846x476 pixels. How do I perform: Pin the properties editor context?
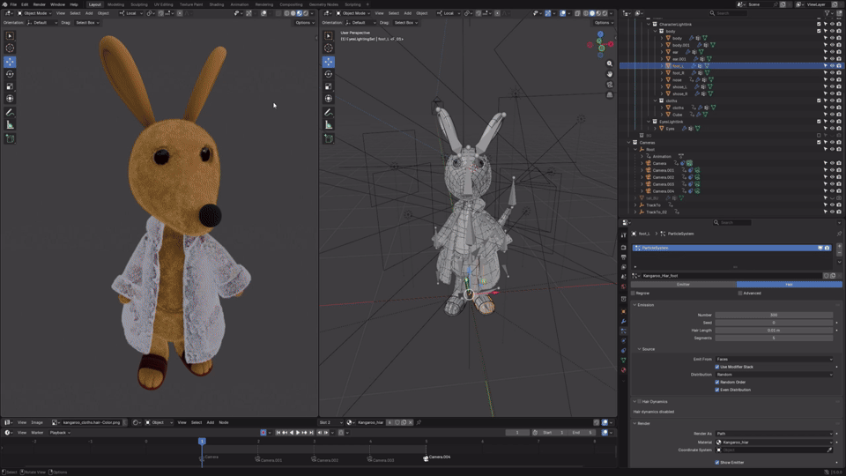coord(839,234)
